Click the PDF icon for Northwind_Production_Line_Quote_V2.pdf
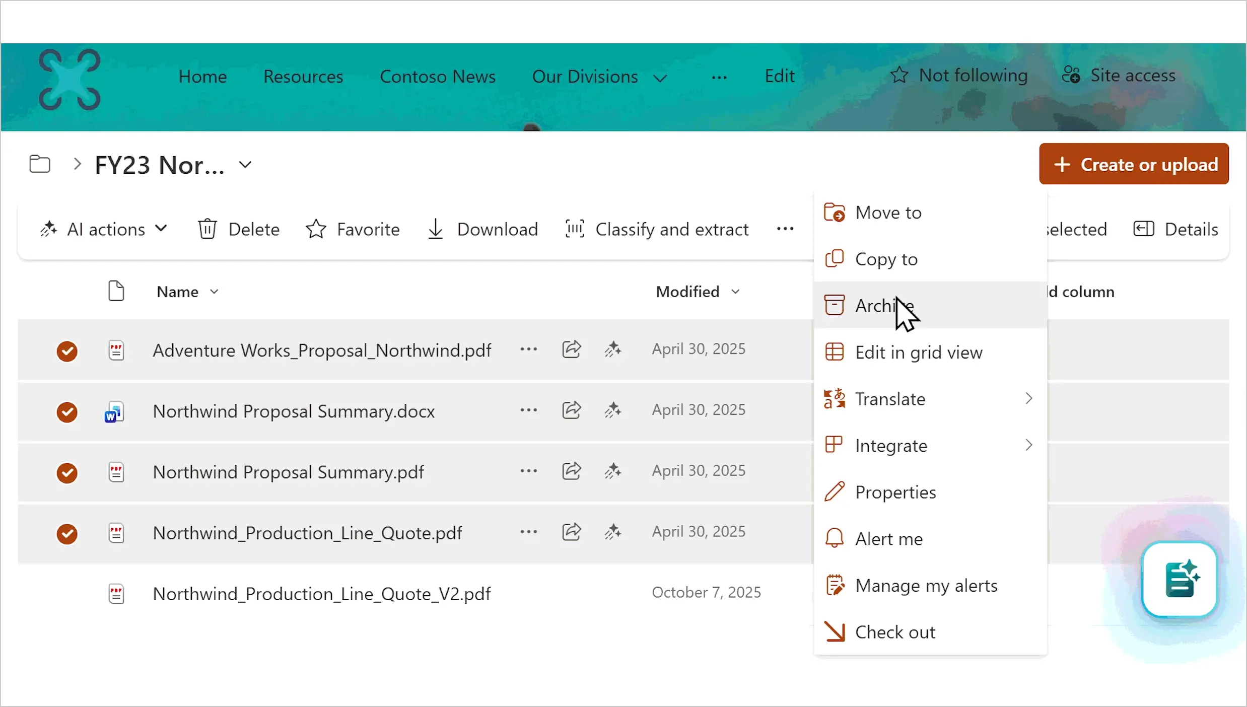Image resolution: width=1247 pixels, height=707 pixels. pyautogui.click(x=116, y=593)
